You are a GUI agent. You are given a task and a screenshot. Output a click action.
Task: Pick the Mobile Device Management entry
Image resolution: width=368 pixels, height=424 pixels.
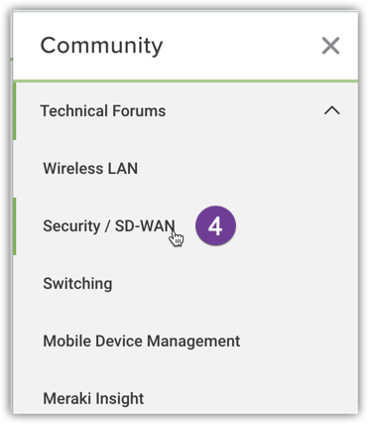tap(142, 342)
